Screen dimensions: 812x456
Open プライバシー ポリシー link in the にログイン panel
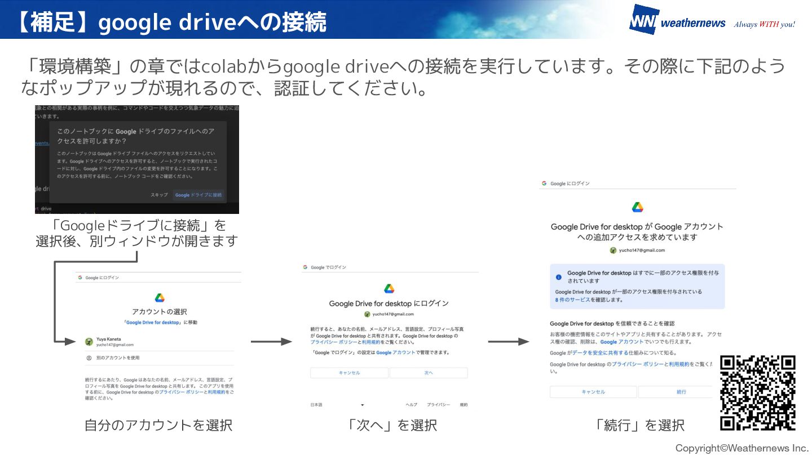[x=334, y=342]
